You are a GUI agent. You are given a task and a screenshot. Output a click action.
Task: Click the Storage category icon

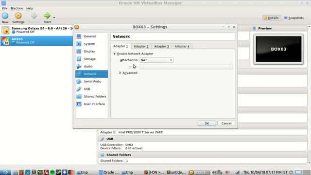tap(79, 59)
